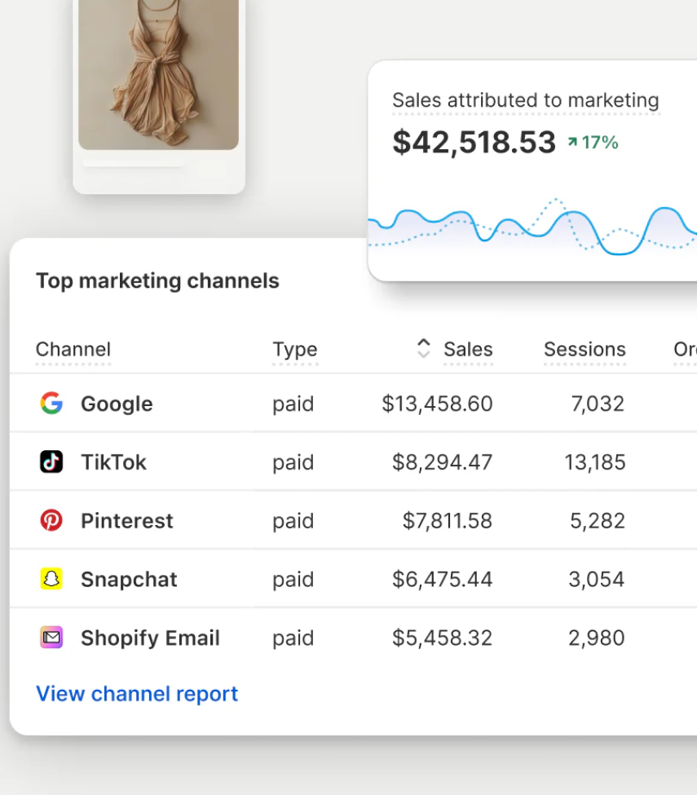Image resolution: width=697 pixels, height=795 pixels.
Task: Open the View channel report link
Action: tap(137, 694)
